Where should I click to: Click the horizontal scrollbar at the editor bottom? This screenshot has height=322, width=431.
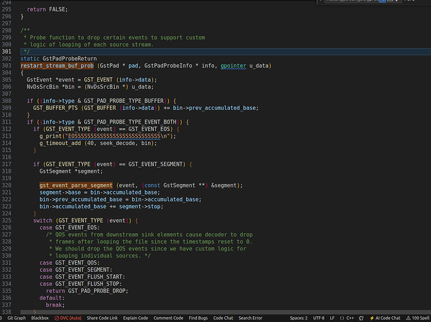click(x=225, y=312)
